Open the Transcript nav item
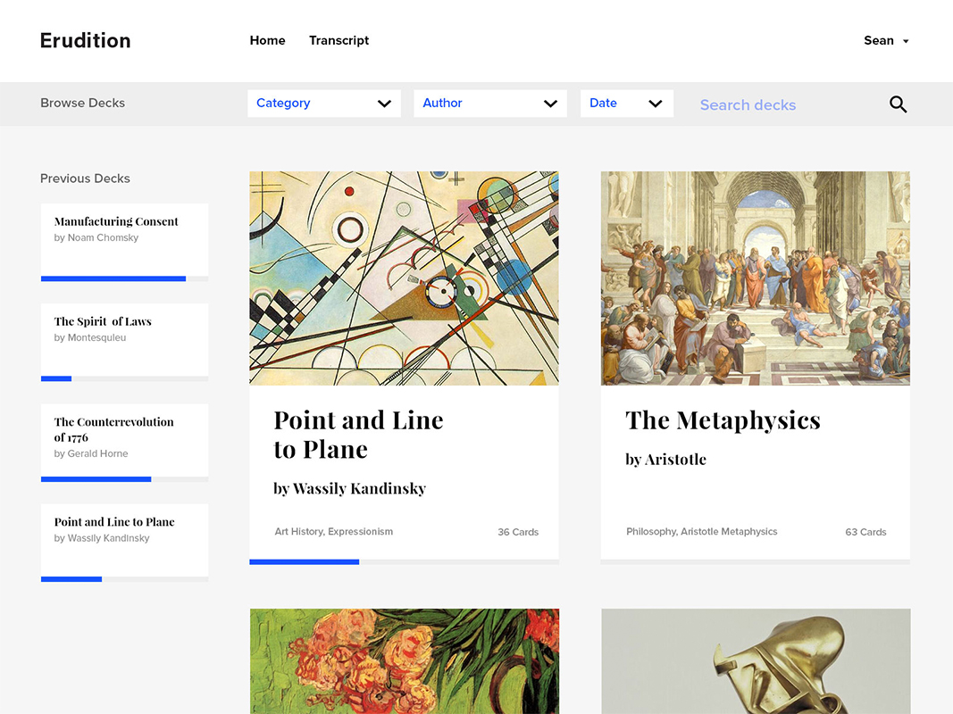This screenshot has height=714, width=953. click(x=339, y=40)
